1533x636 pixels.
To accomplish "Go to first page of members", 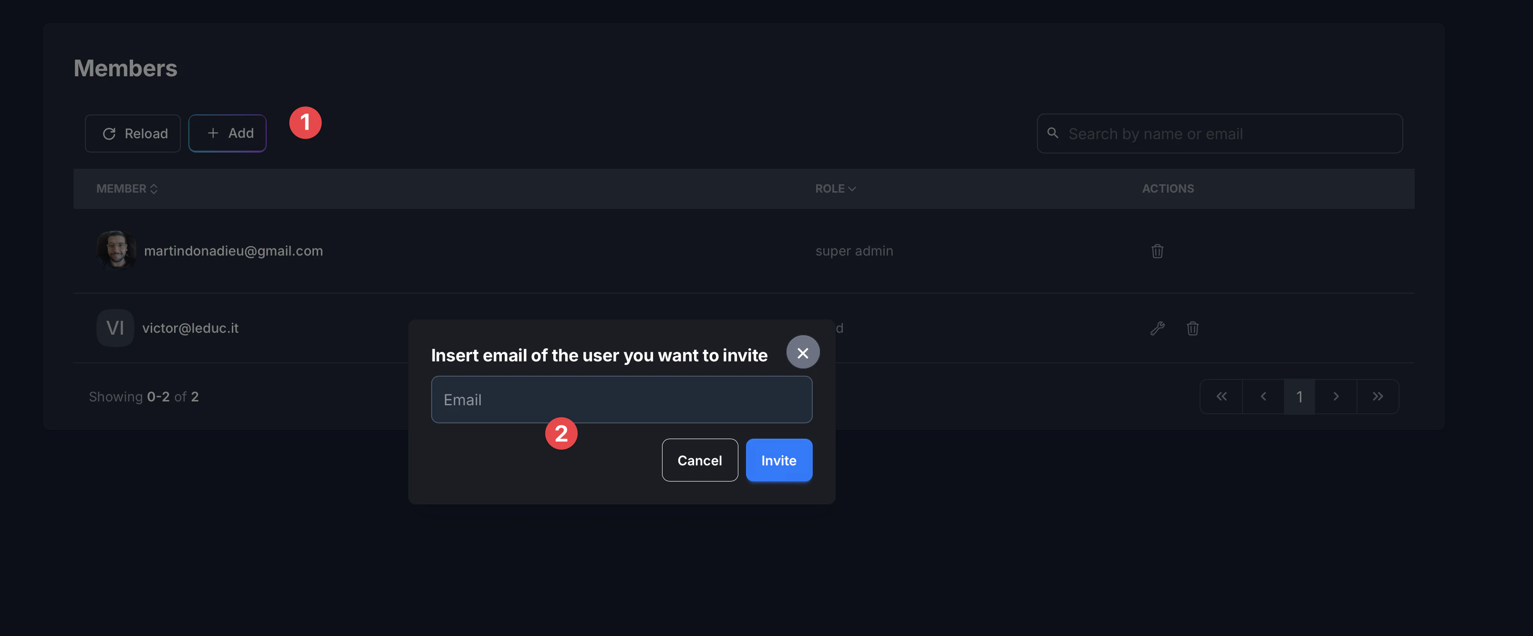I will click(1221, 396).
